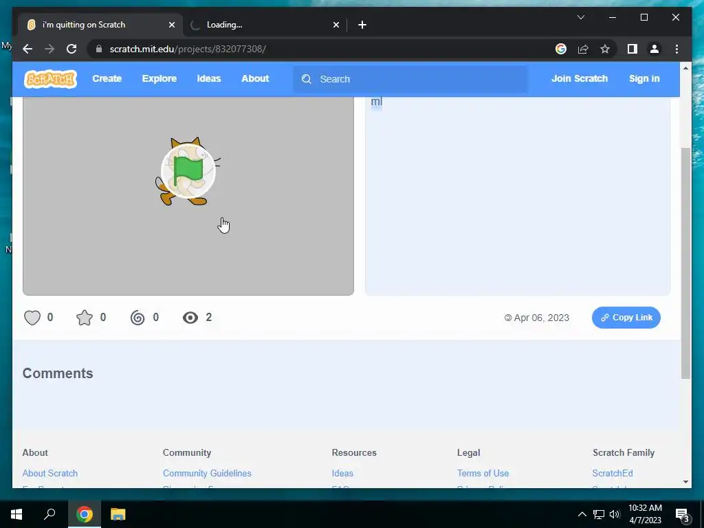Click the Google icon in the address bar
This screenshot has width=704, height=528.
(561, 49)
